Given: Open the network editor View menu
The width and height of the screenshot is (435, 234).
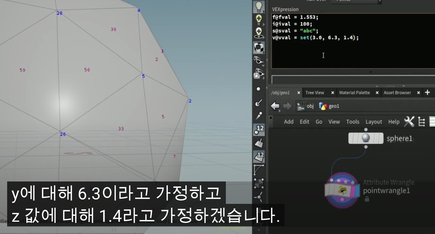Looking at the screenshot, I should point(334,122).
